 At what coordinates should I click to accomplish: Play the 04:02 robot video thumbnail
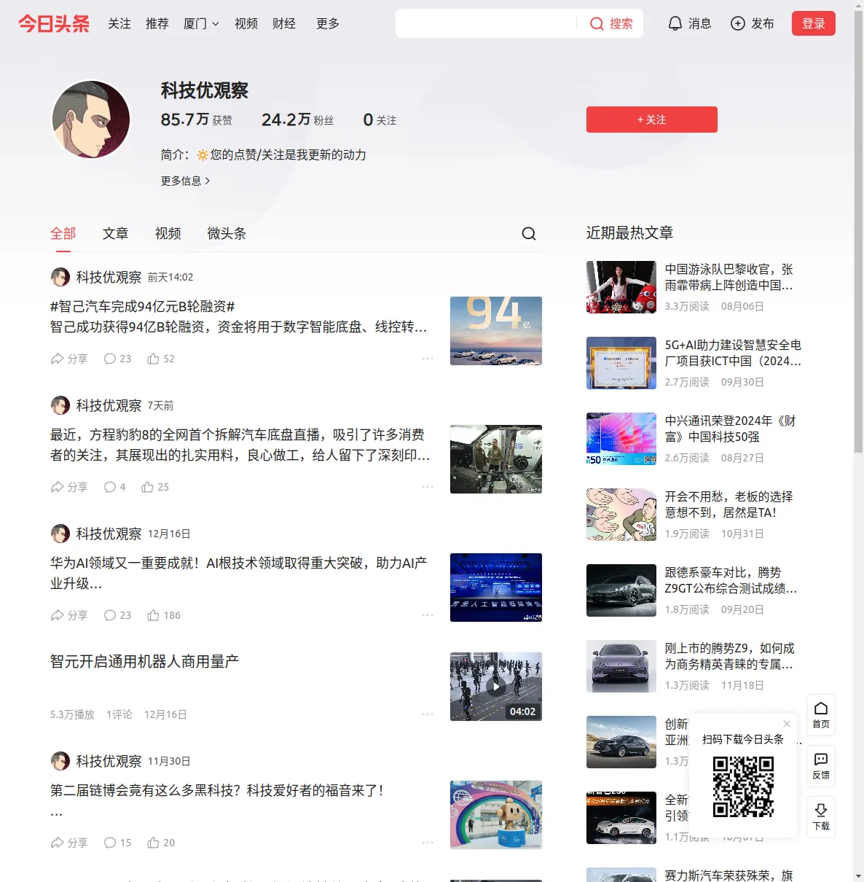(x=496, y=687)
